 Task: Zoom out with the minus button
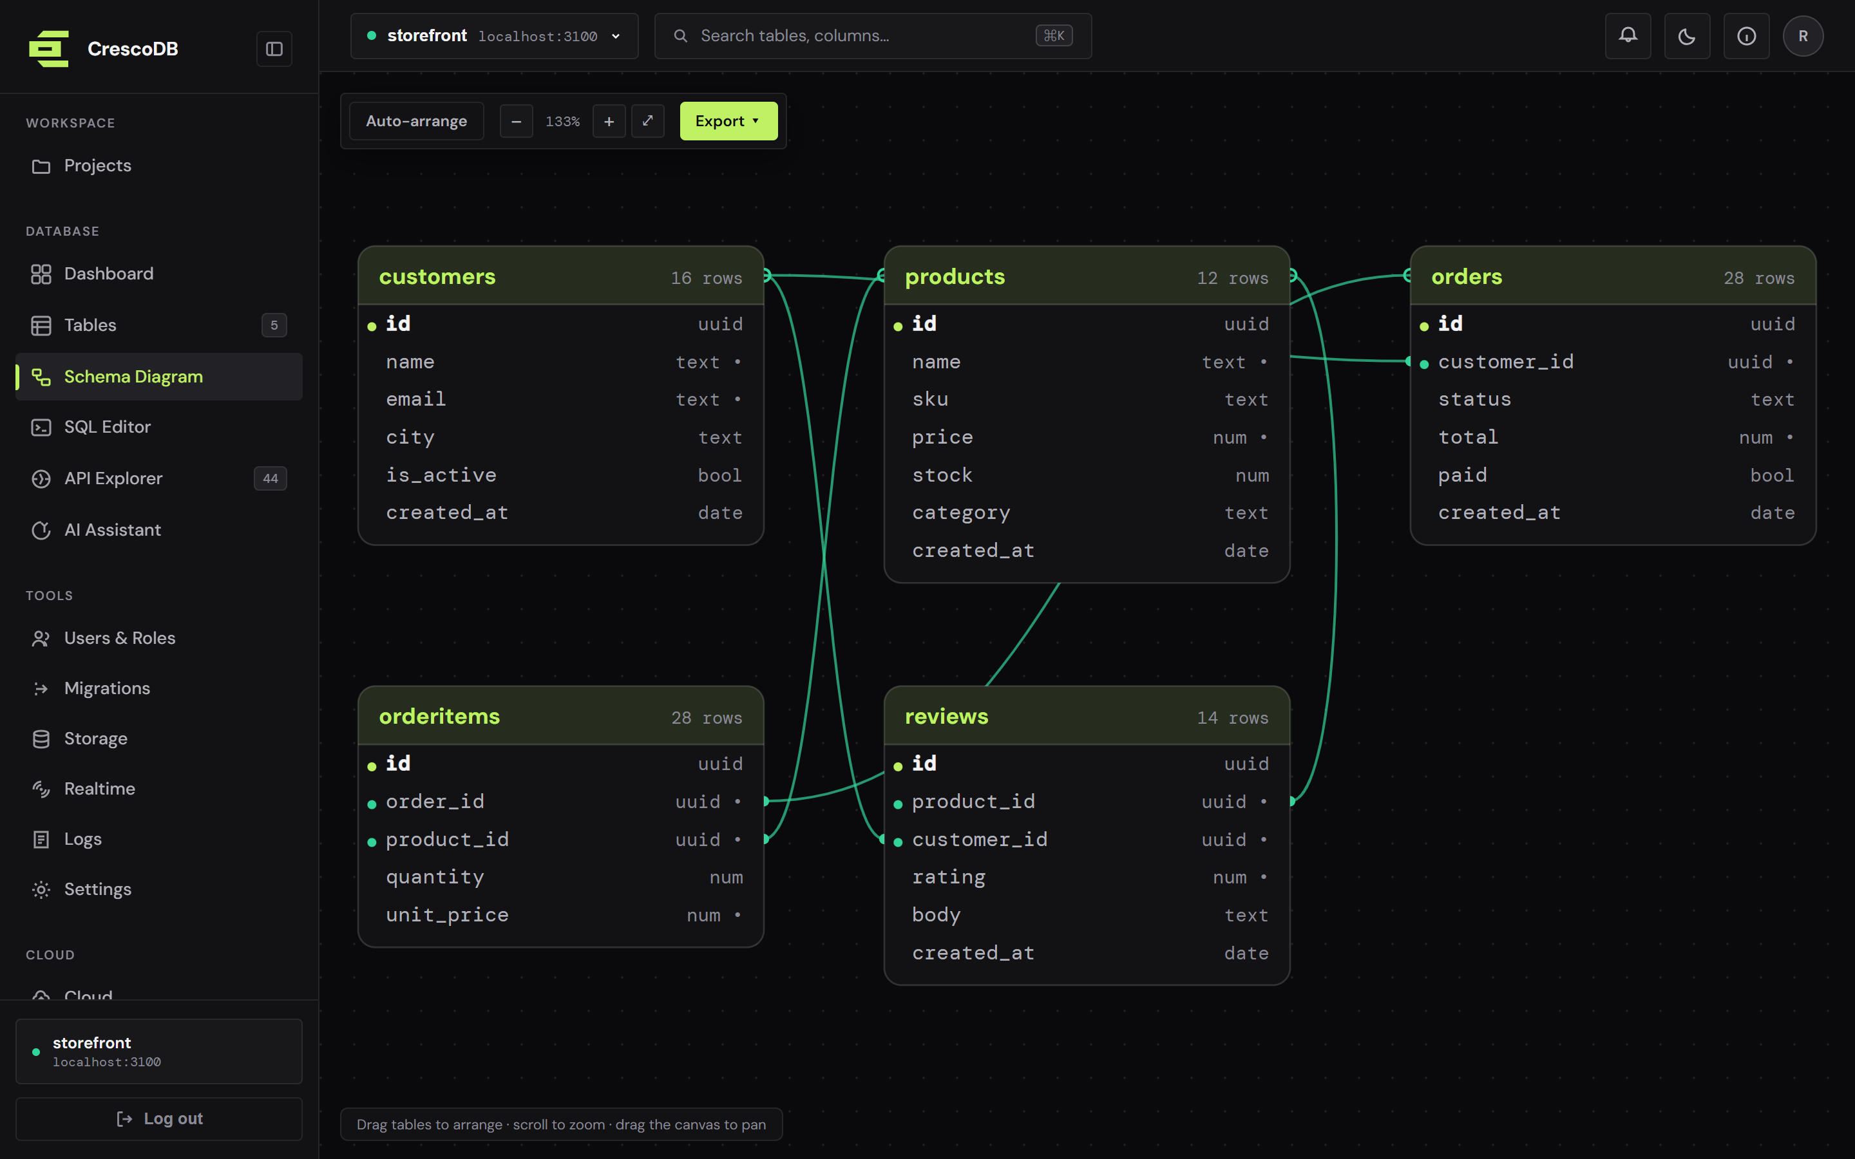click(x=517, y=121)
